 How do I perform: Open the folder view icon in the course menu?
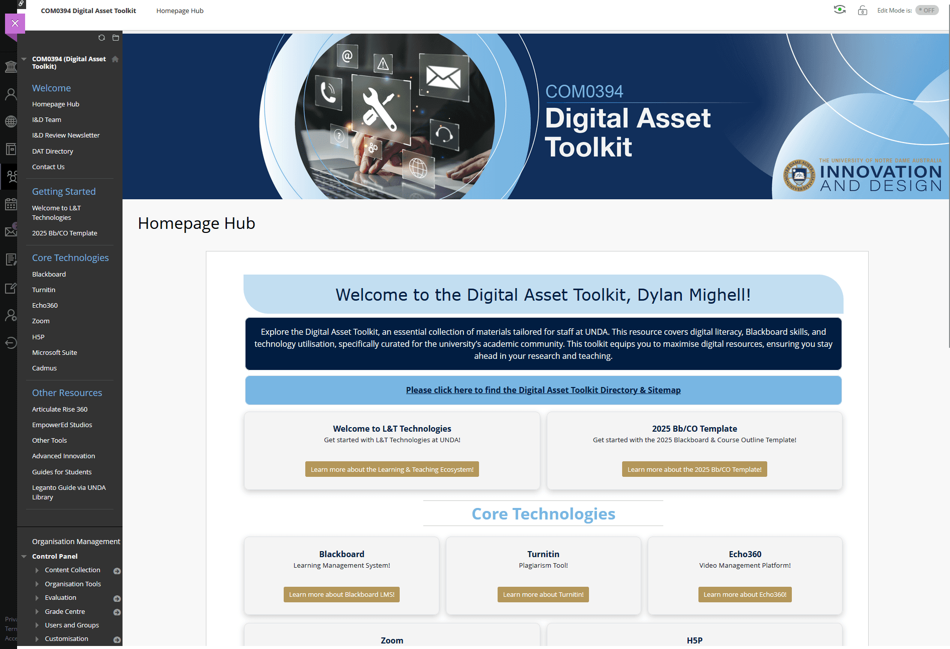pos(115,38)
